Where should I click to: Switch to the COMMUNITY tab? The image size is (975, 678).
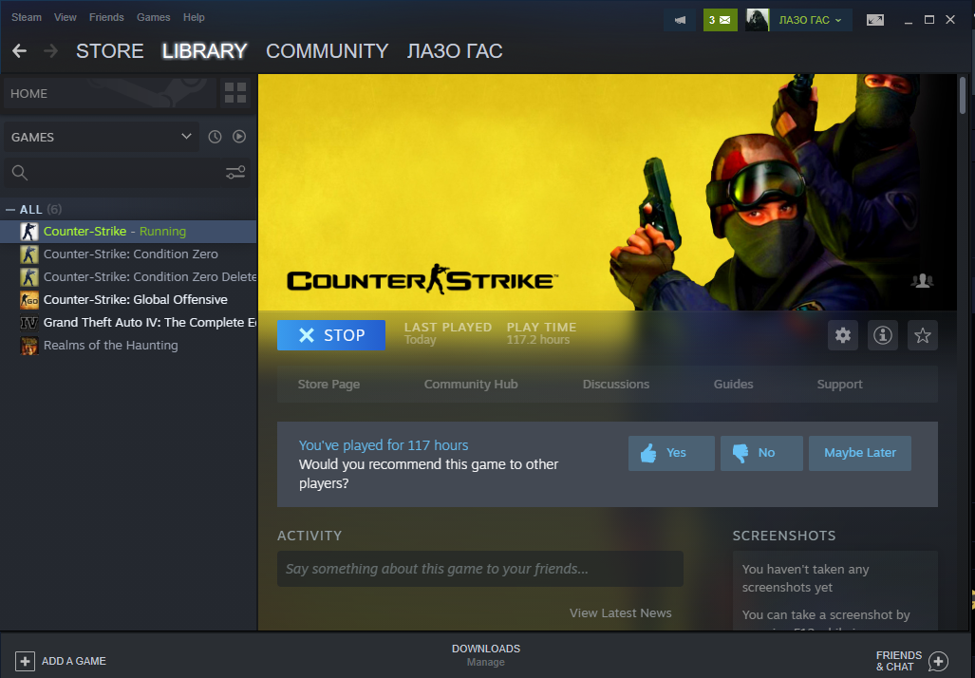pos(327,51)
